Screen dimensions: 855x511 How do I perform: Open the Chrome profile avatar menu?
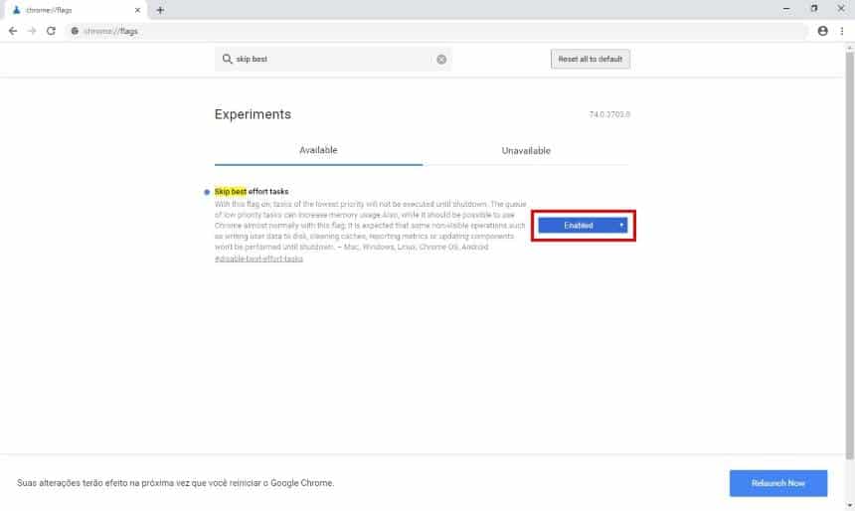823,31
